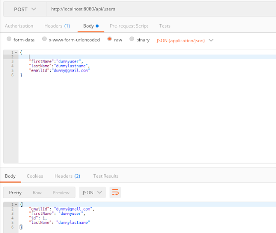Click the "emailId": "dummy@gmail.com" response line
The image size is (276, 233).
(x=62, y=209)
